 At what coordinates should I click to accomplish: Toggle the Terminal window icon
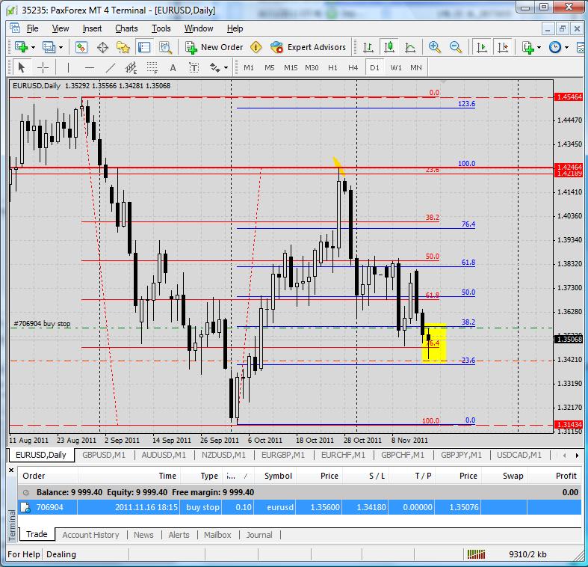pyautogui.click(x=144, y=47)
